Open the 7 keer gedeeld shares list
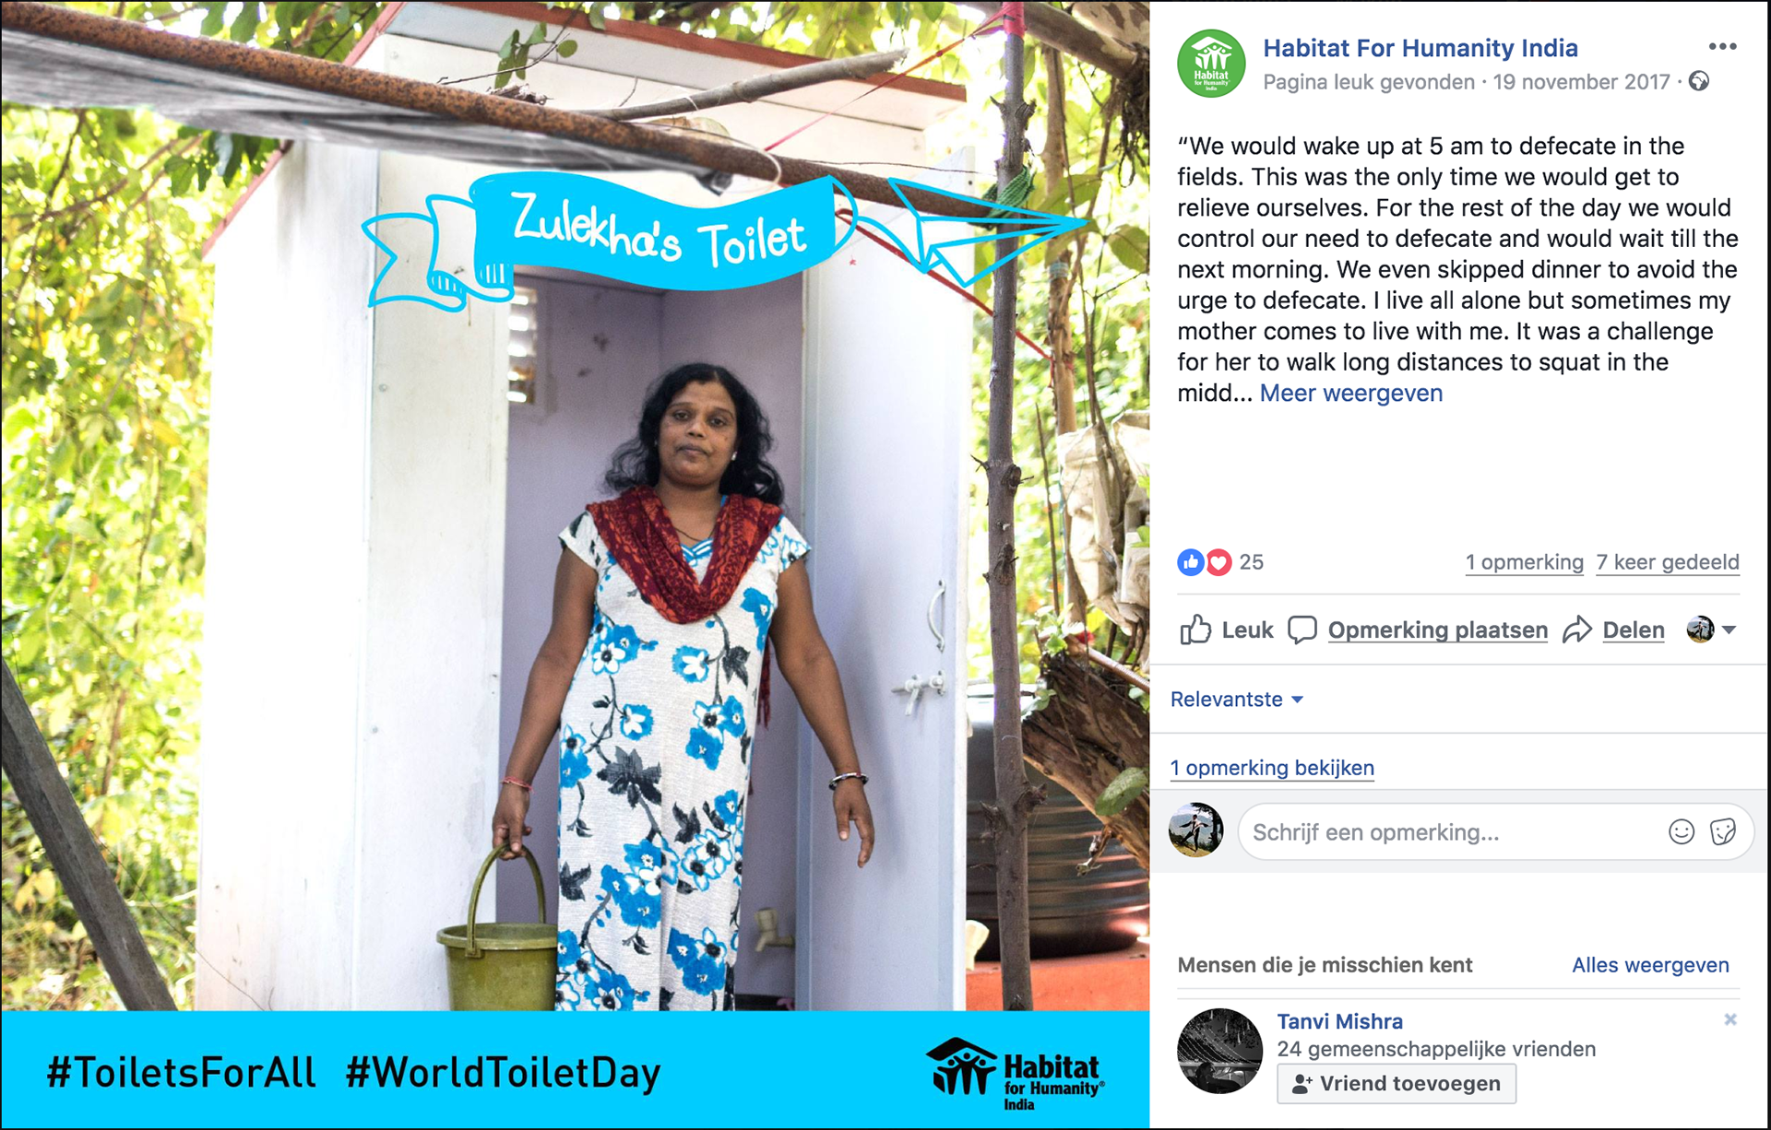 (x=1668, y=562)
